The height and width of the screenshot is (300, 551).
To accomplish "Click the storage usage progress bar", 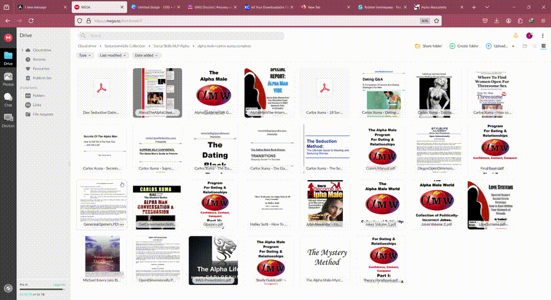I will [42, 289].
